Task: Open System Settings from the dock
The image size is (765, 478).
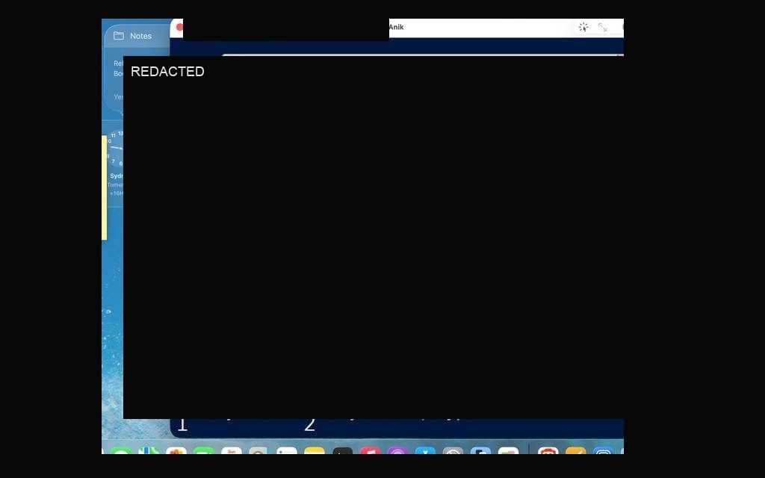Action: point(453,450)
